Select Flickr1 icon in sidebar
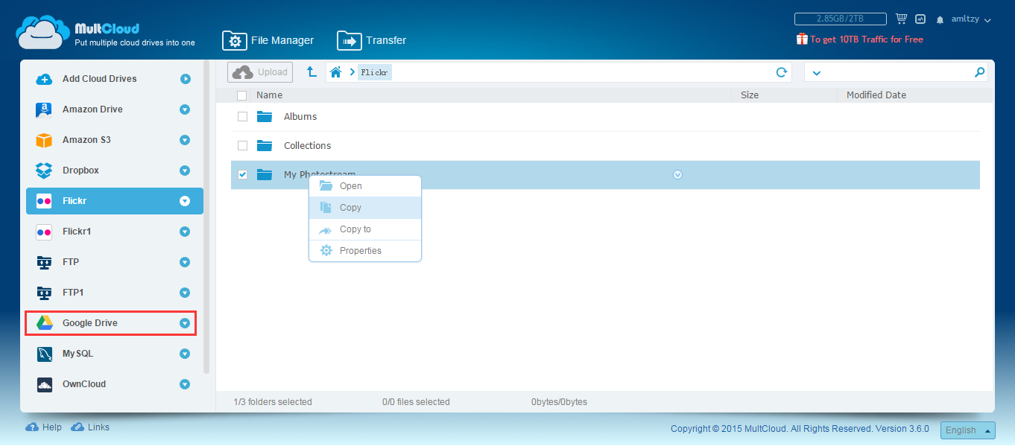1015x446 pixels. pyautogui.click(x=44, y=232)
